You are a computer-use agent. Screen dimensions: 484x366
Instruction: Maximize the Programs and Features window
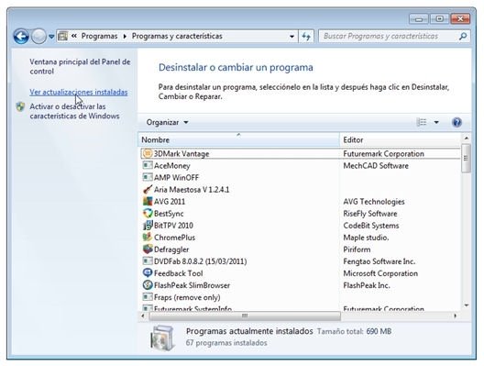point(439,19)
